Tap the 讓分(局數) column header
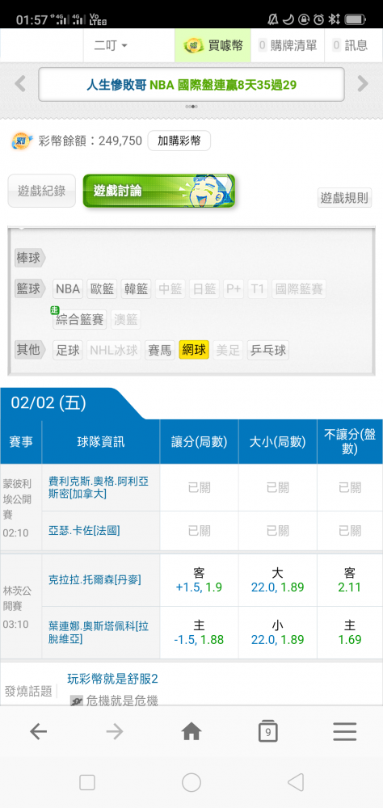This screenshot has height=808, width=383. pyautogui.click(x=199, y=442)
